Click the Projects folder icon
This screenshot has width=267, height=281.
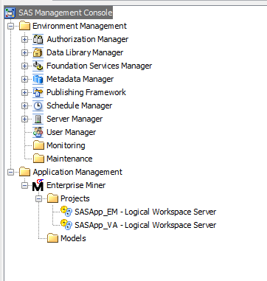click(x=52, y=198)
